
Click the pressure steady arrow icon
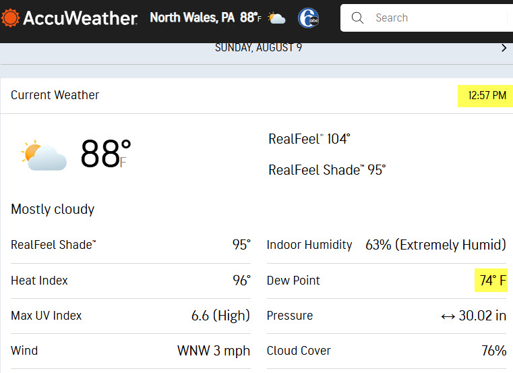[448, 316]
